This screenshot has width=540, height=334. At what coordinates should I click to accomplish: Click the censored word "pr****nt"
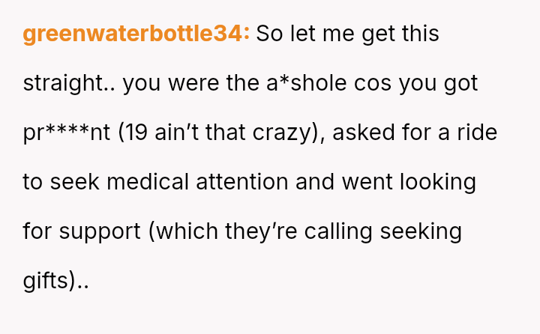(66, 133)
